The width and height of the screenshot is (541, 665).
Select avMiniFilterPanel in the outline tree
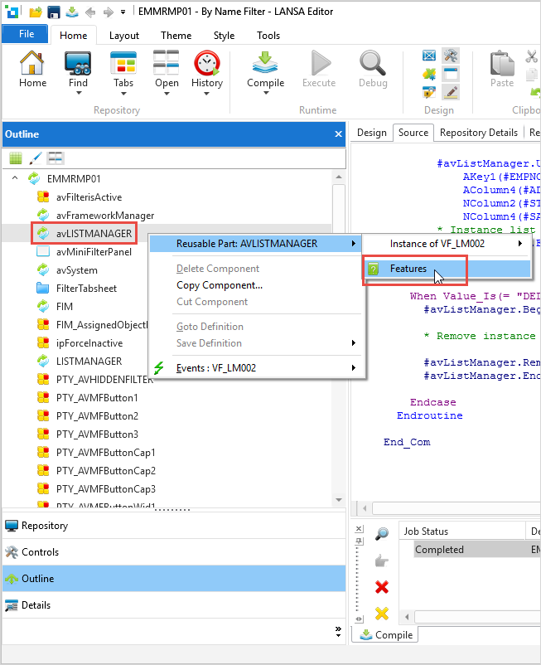point(94,252)
